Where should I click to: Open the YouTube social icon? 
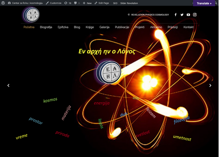(188, 15)
